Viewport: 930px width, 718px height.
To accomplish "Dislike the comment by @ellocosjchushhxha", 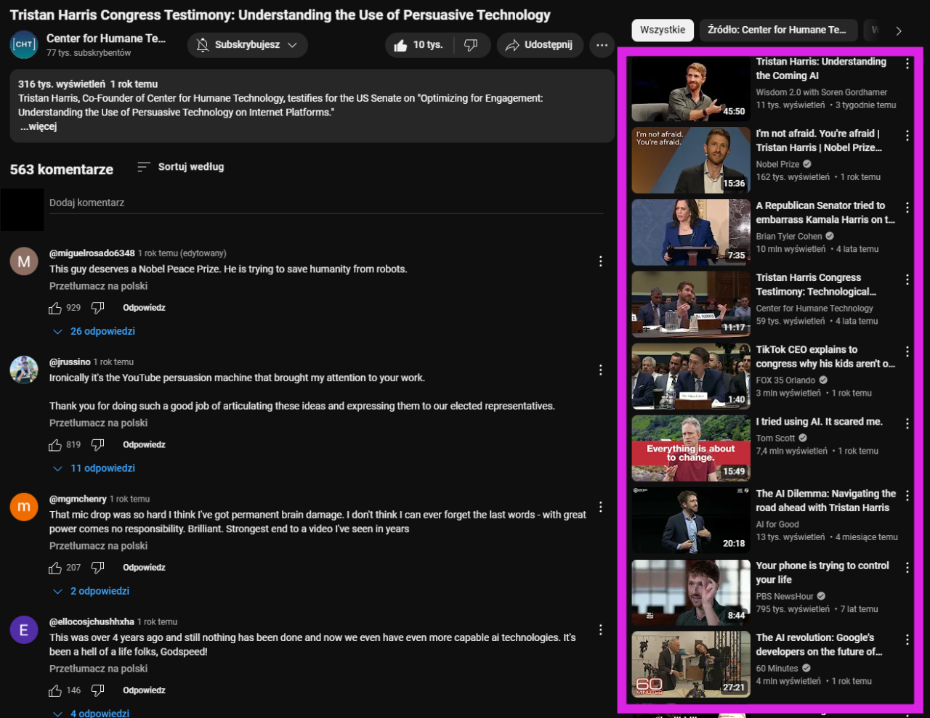I will [97, 690].
